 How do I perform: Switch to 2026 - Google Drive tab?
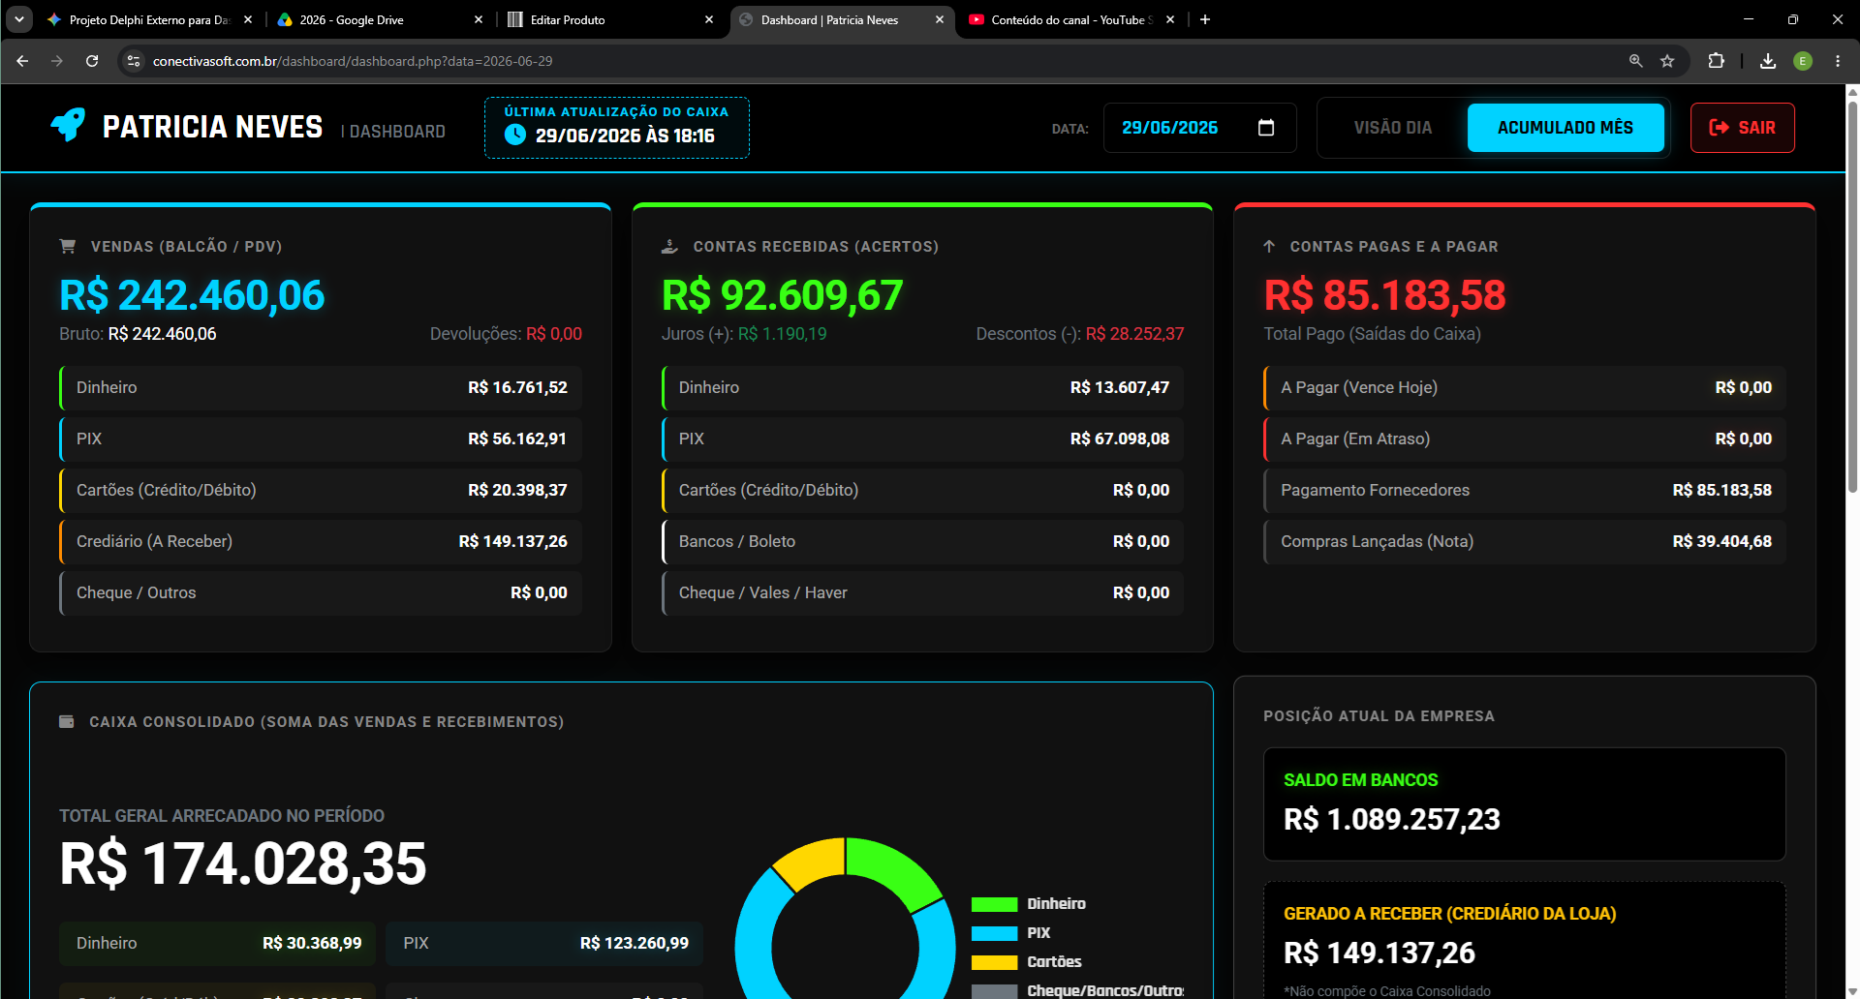pos(378,19)
